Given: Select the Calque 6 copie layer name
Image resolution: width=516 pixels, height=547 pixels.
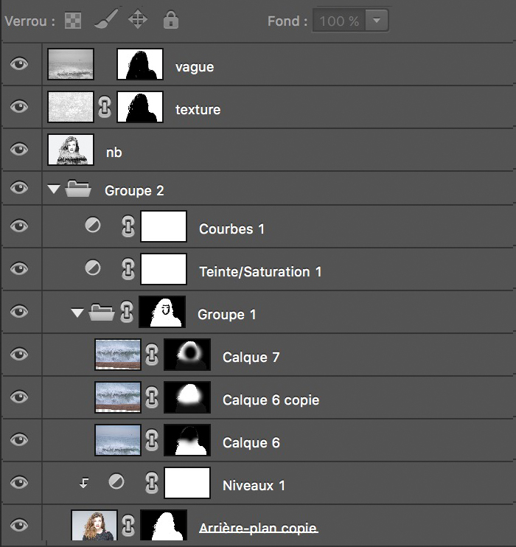Looking at the screenshot, I should (271, 400).
